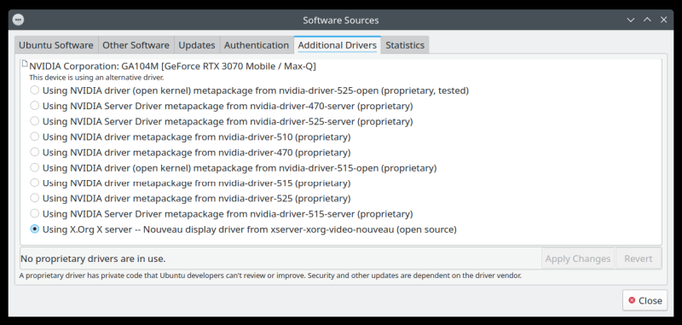
Task: Click 'This device is using an alternative driver.'
Action: tap(96, 78)
